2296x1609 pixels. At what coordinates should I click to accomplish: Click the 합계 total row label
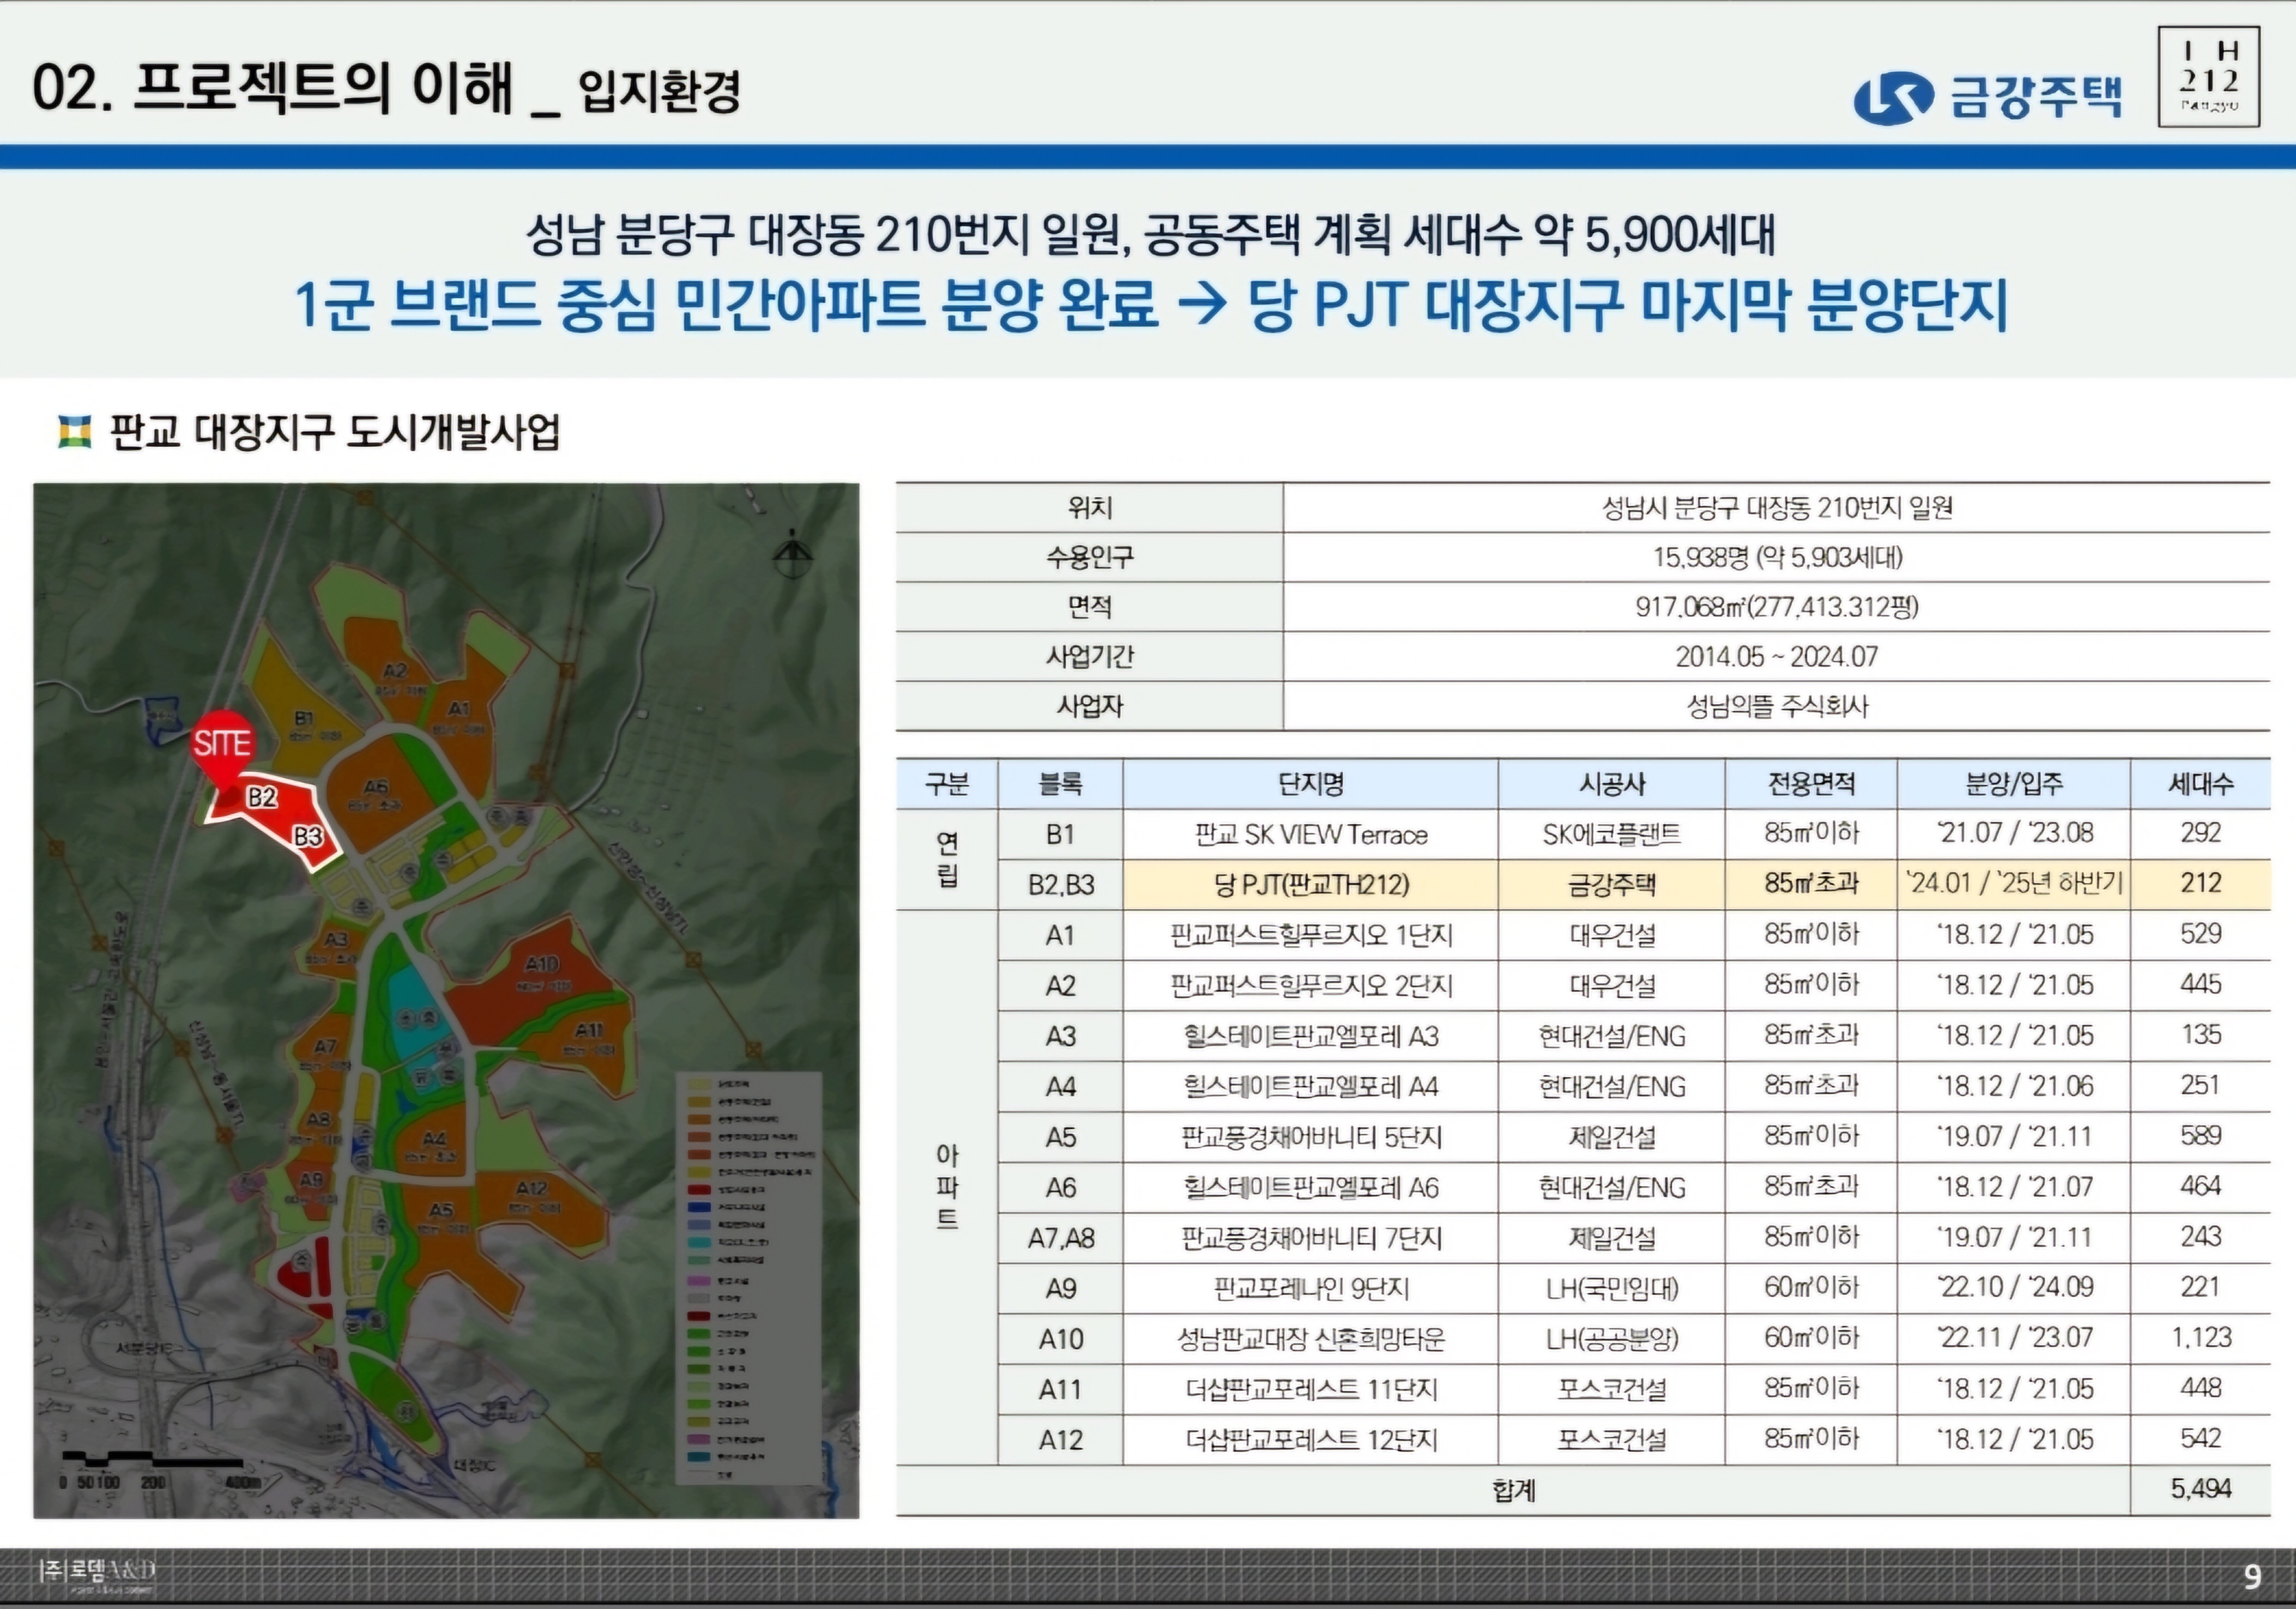(1513, 1490)
